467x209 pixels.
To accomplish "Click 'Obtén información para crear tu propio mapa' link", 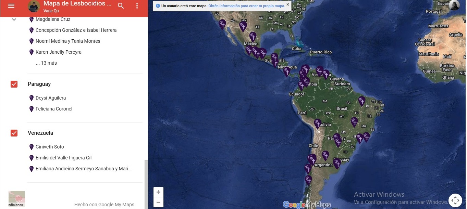I will point(246,6).
